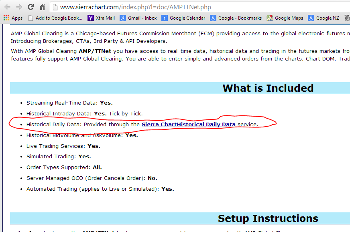This screenshot has height=232, width=350.
Task: Open the Google Maps bookmark
Action: click(285, 18)
